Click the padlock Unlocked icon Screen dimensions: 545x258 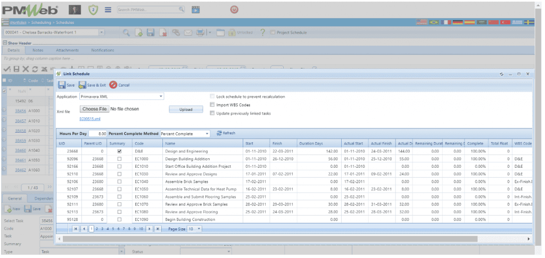(x=232, y=32)
